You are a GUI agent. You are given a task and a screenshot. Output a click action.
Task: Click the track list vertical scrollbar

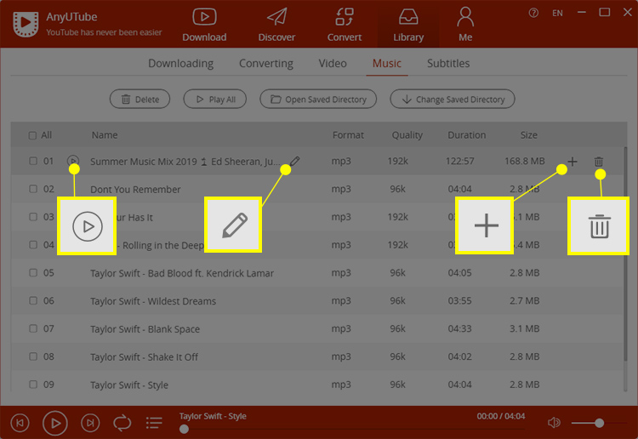625,254
